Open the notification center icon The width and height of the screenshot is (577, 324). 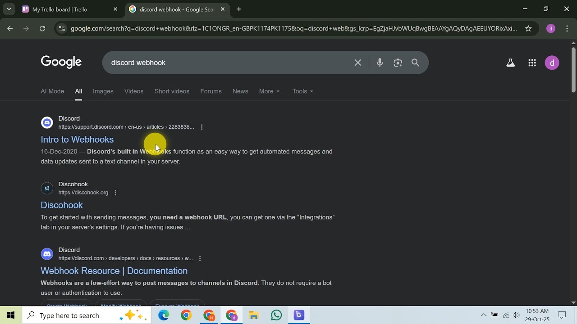tap(562, 315)
